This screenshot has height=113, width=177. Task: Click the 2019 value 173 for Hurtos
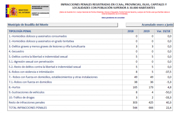(151, 87)
